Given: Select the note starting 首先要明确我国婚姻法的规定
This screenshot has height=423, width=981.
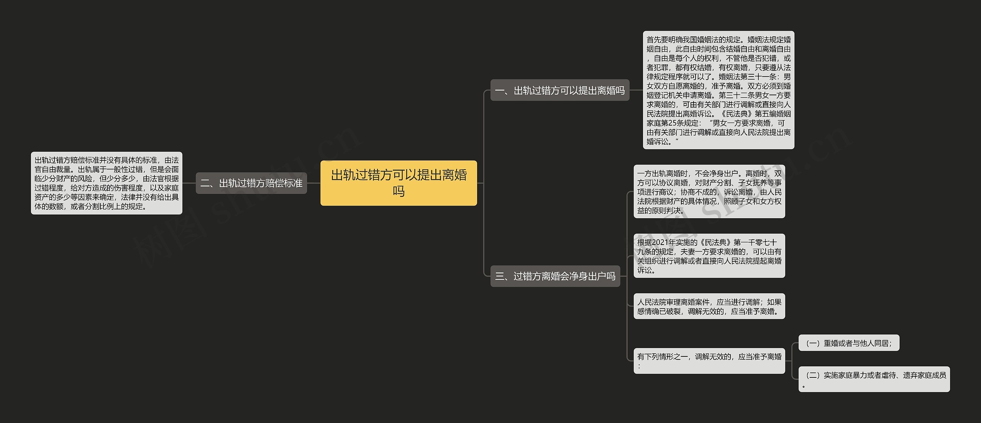Looking at the screenshot, I should coord(718,90).
